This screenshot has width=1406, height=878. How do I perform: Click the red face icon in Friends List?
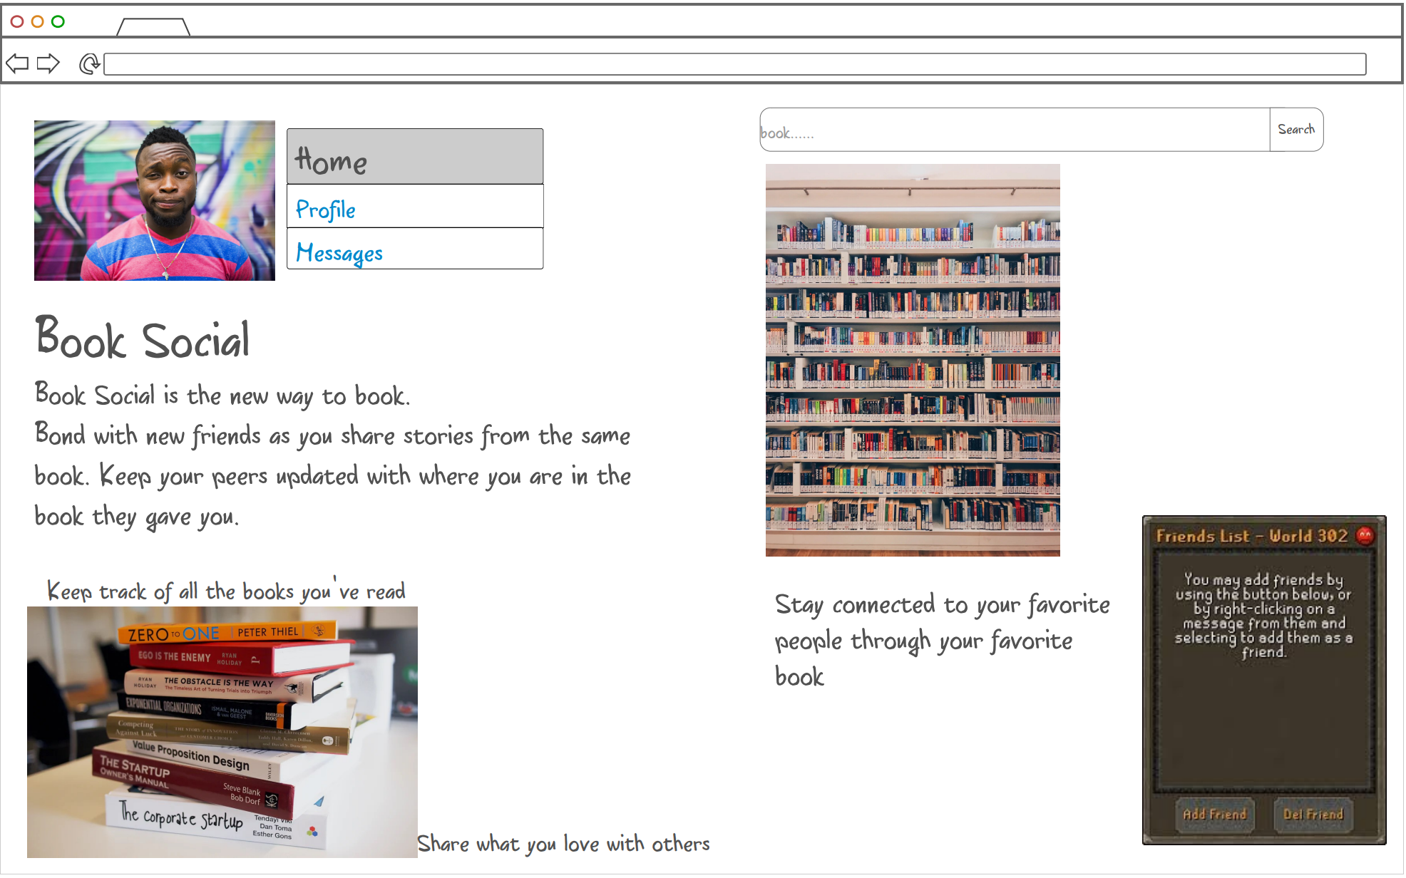pyautogui.click(x=1365, y=535)
